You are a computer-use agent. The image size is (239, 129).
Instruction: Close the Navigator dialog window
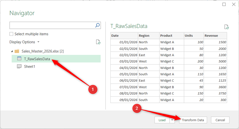pyautogui.click(x=234, y=4)
